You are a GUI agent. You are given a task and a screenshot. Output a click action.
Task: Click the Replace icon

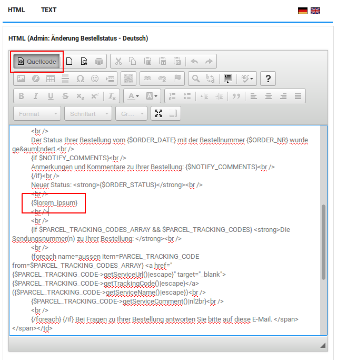click(210, 79)
